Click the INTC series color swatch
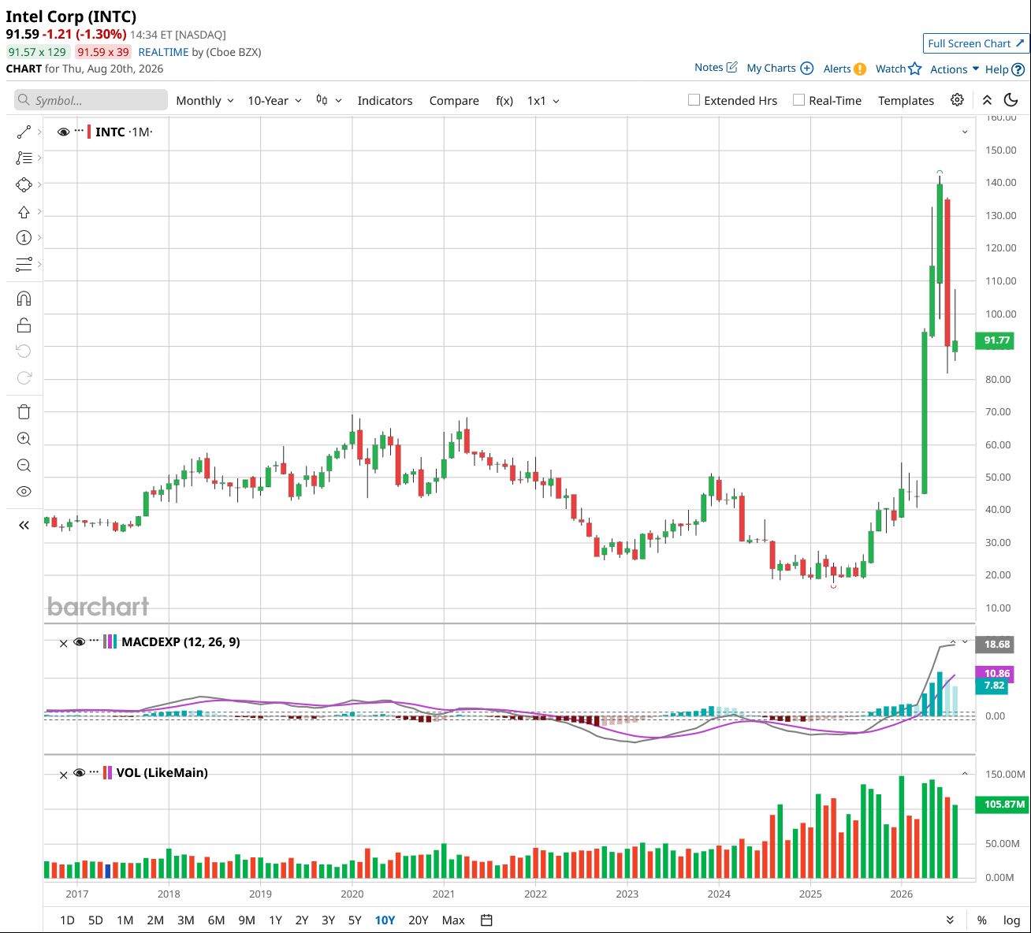 89,132
